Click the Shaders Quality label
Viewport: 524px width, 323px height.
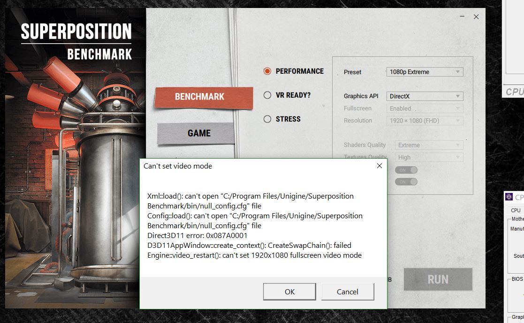pos(365,145)
